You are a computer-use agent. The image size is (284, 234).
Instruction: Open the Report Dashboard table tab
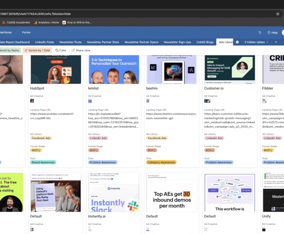pos(15,42)
